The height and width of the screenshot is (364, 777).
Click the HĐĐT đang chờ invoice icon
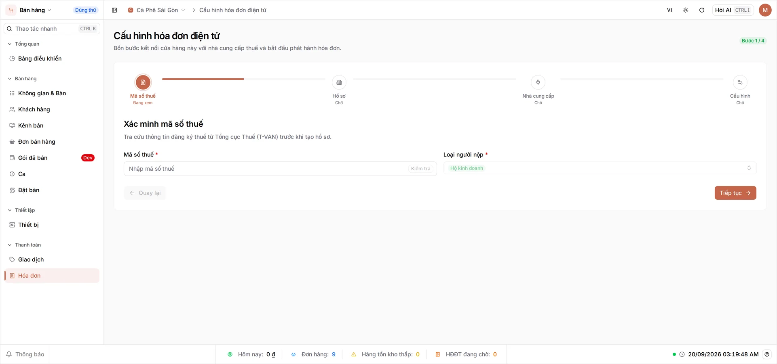[437, 354]
